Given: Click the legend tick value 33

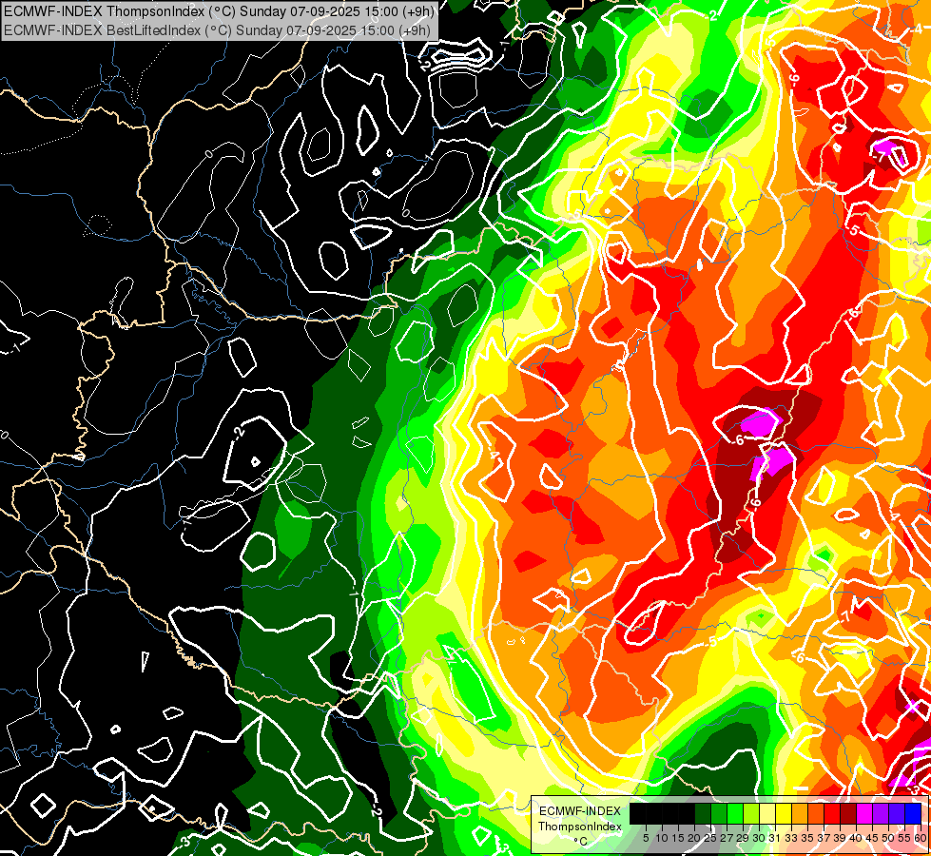Looking at the screenshot, I should [791, 838].
